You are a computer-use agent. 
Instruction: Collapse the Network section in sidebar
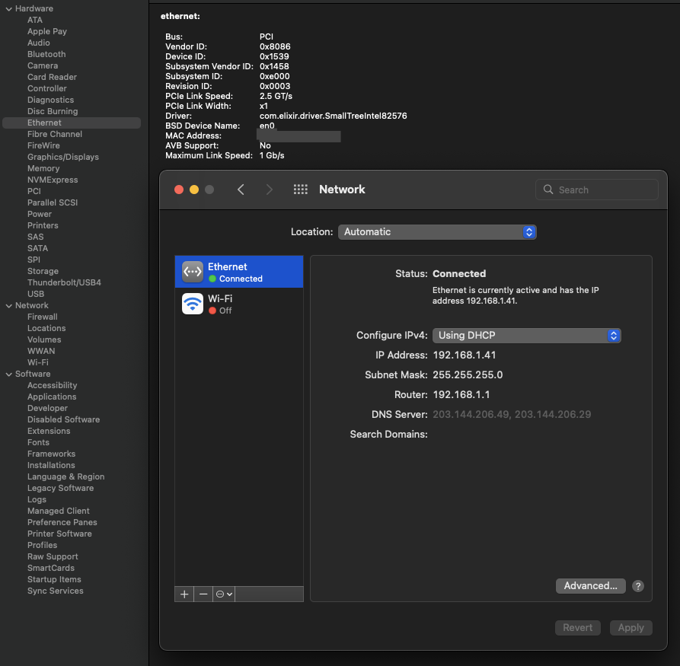click(x=8, y=305)
